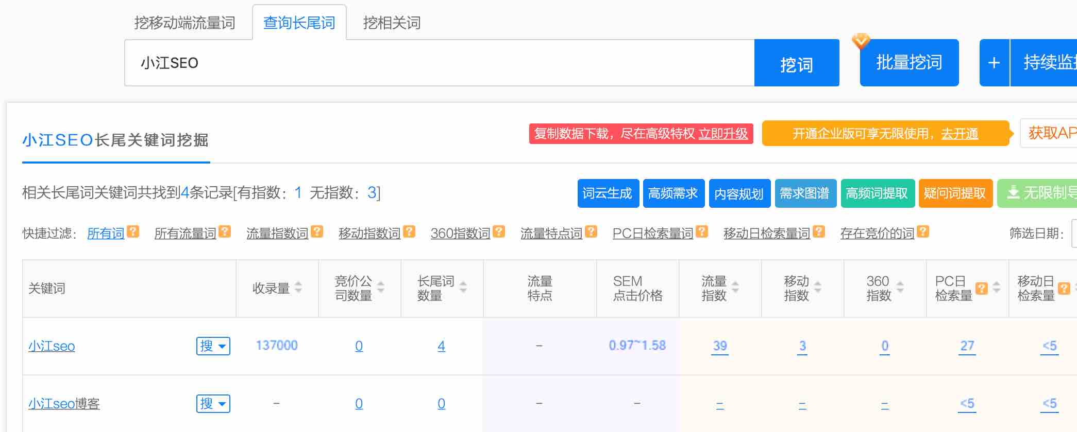Image resolution: width=1077 pixels, height=432 pixels.
Task: Click the 词云生成 button
Action: [608, 193]
